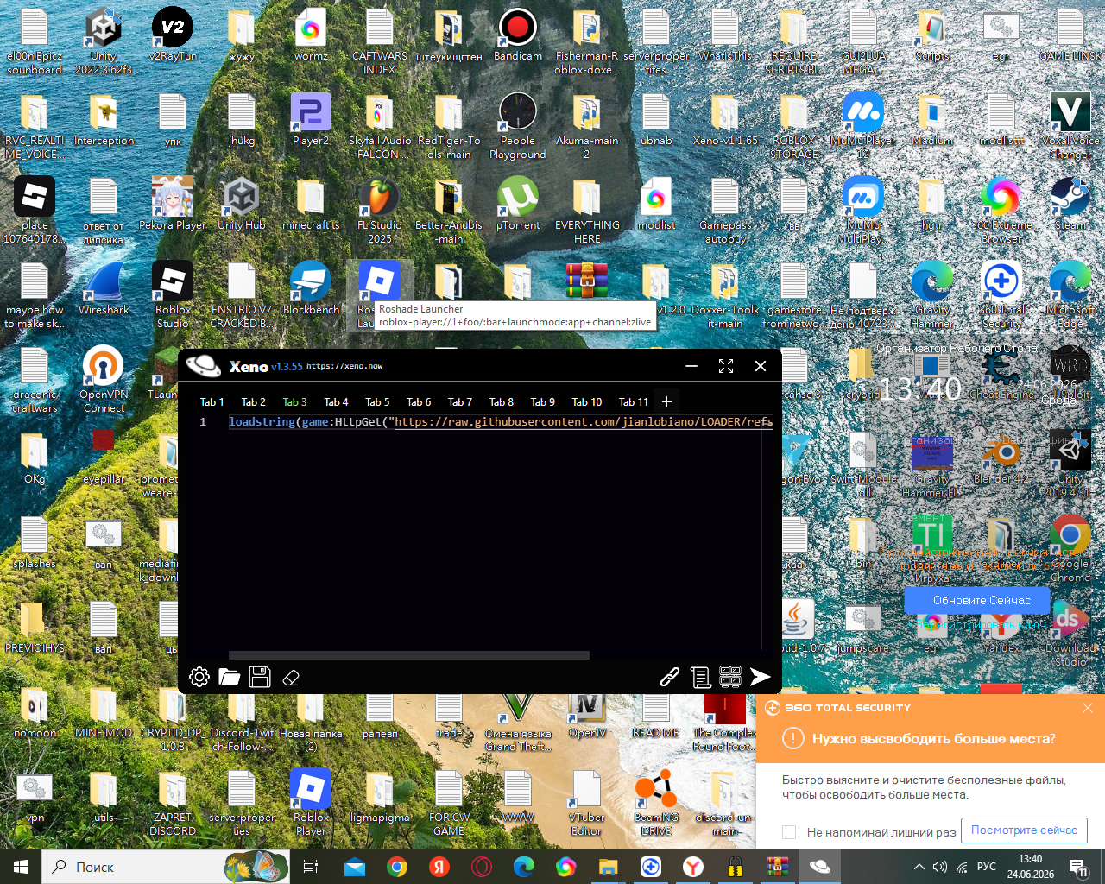Click the multi-screen grid icon in Xeno
Viewport: 1105px width, 884px height.
click(730, 677)
